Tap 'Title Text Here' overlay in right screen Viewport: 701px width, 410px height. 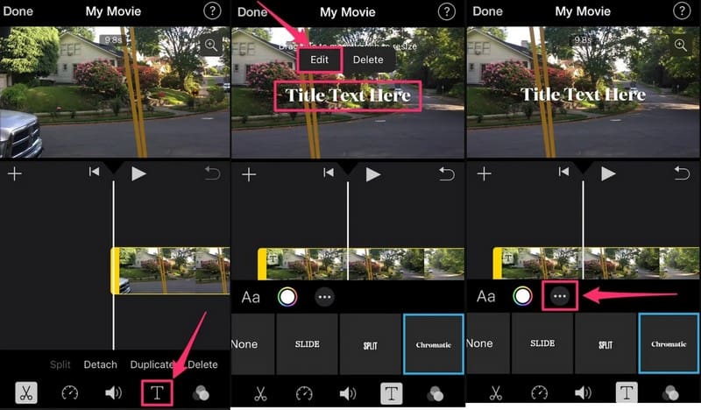[x=583, y=95]
